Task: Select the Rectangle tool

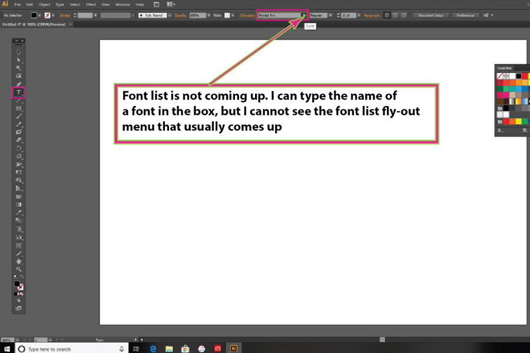Action: tap(19, 108)
